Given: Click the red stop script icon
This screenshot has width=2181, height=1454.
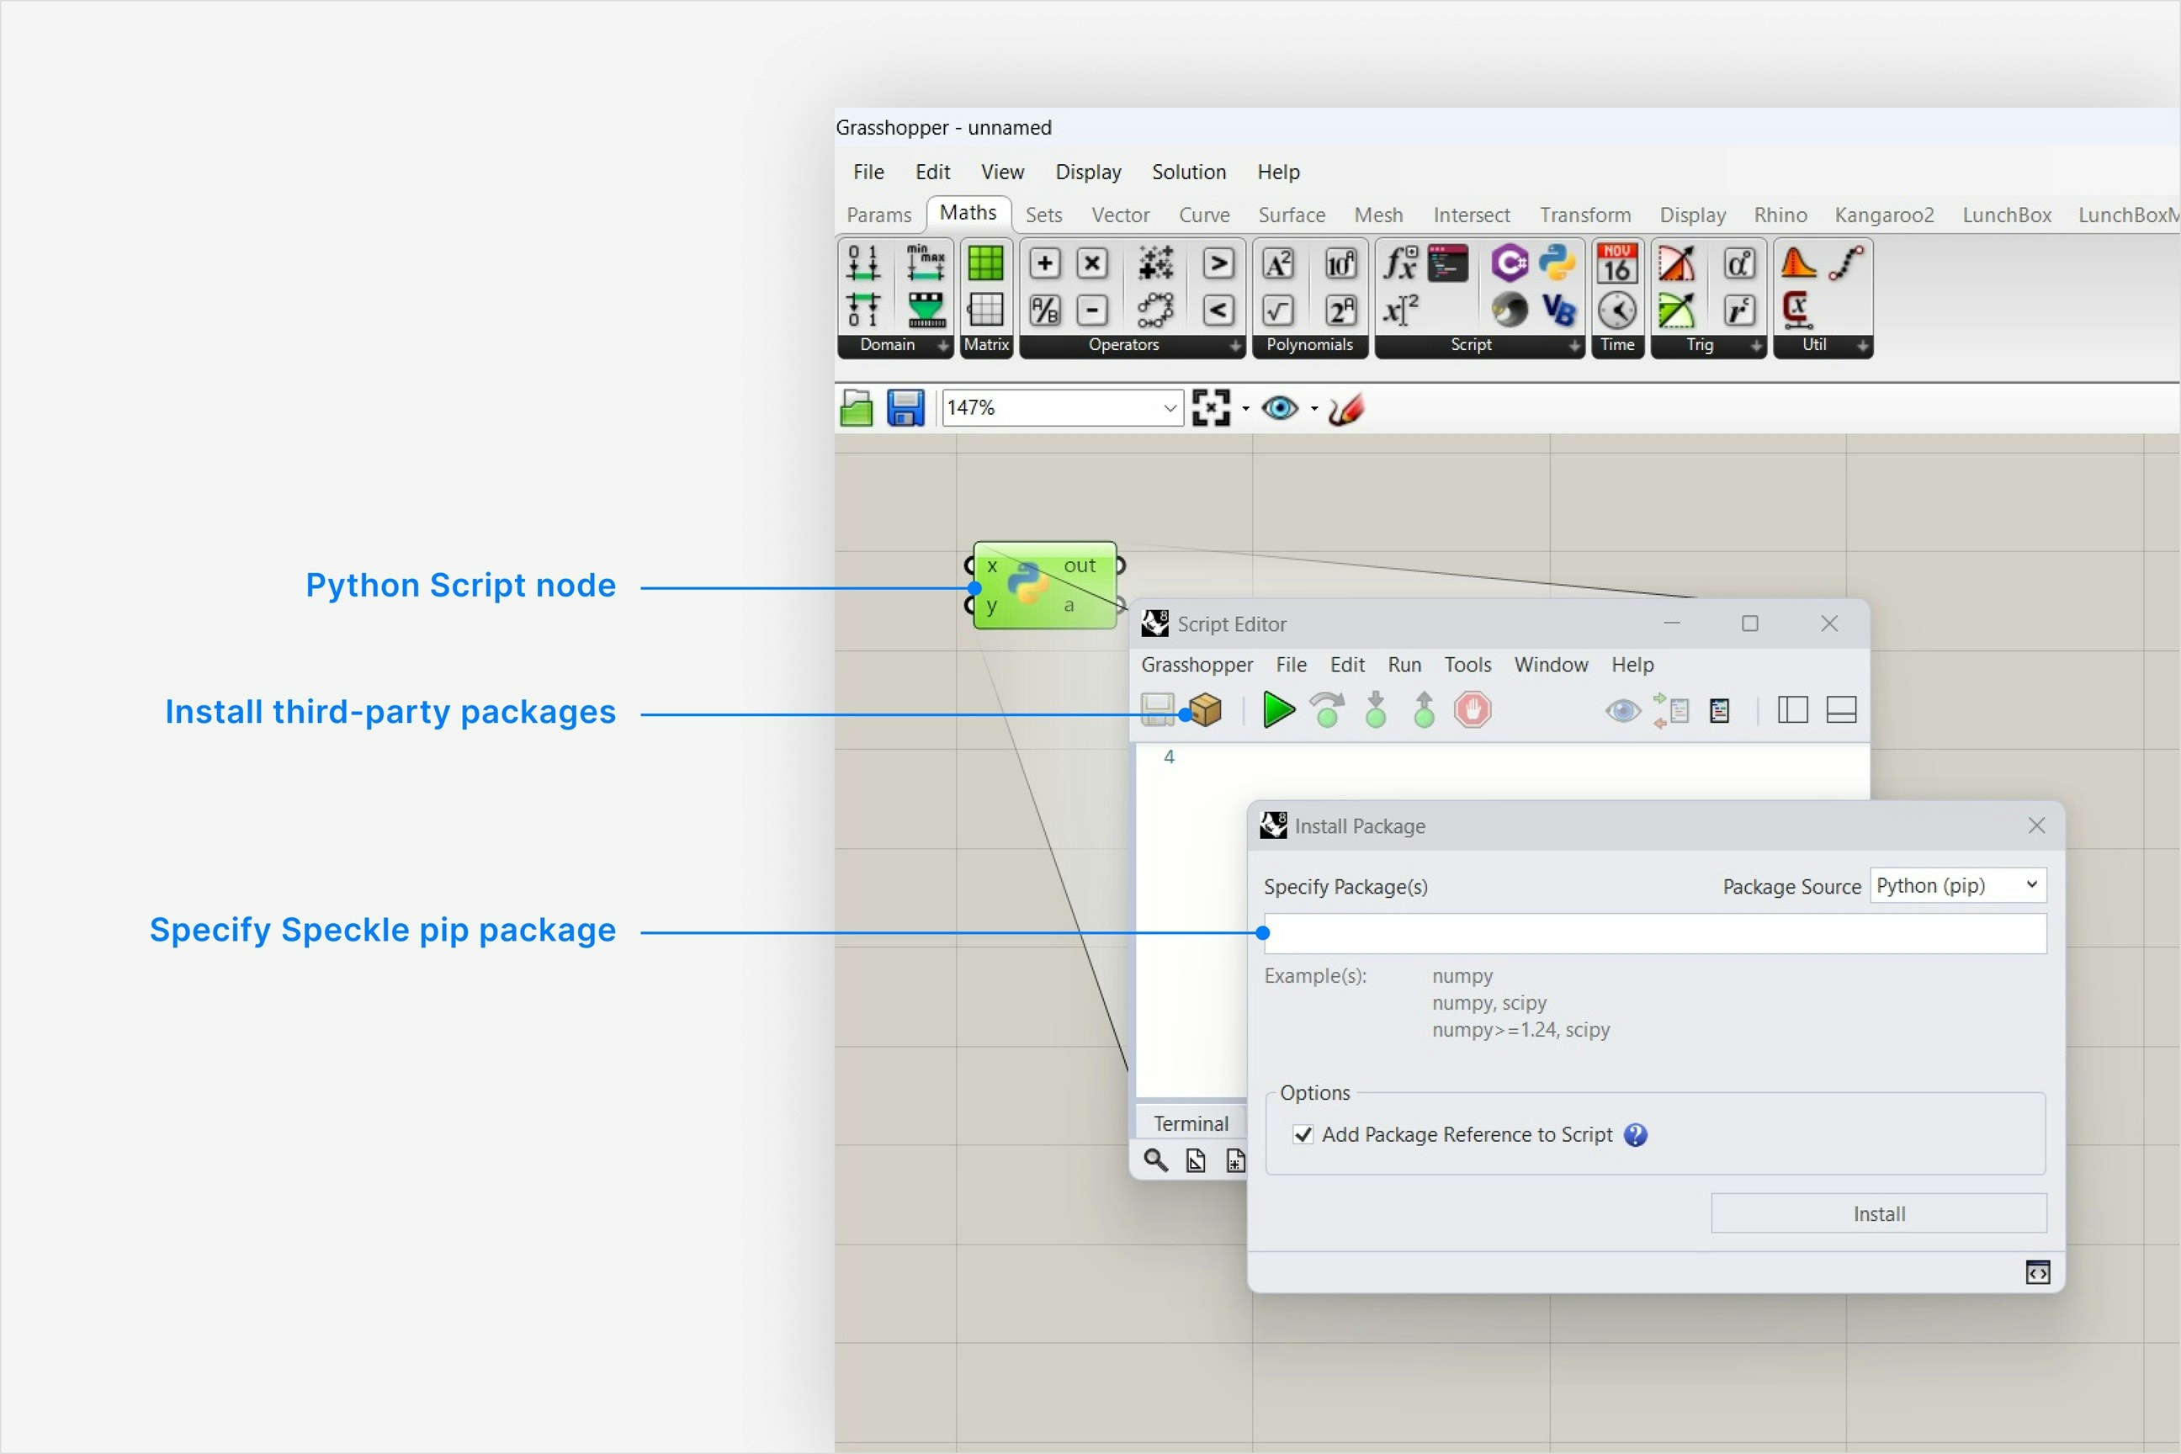Looking at the screenshot, I should click(1472, 710).
